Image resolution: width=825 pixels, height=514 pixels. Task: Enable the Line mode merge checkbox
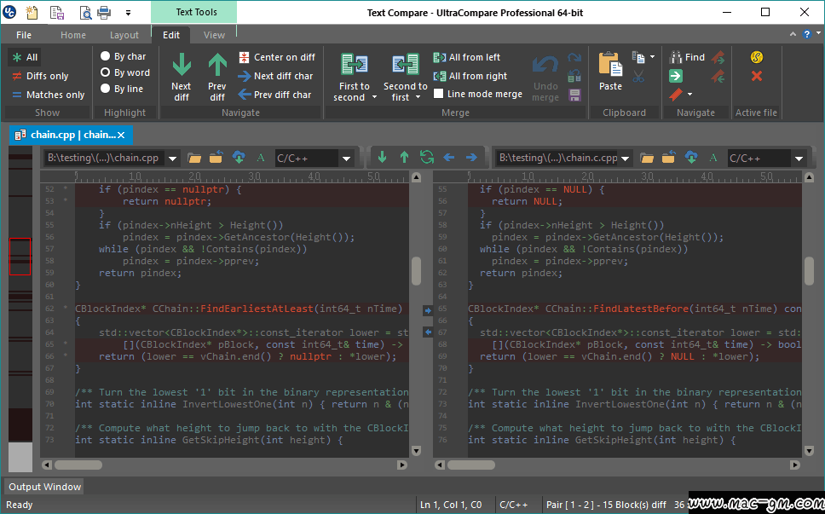pos(438,94)
